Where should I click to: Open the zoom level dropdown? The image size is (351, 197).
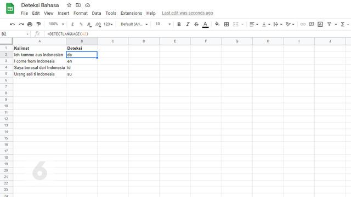click(x=56, y=24)
